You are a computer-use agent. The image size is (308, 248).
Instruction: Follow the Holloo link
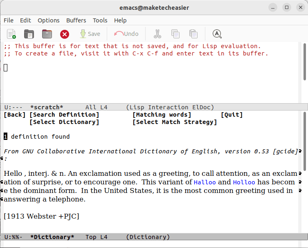coord(244,182)
